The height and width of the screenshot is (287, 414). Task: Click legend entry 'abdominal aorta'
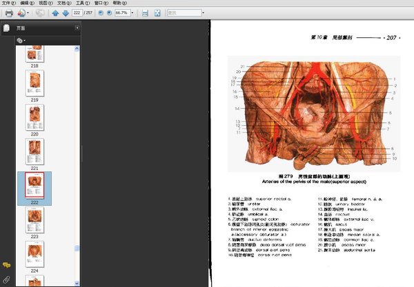click(346, 250)
